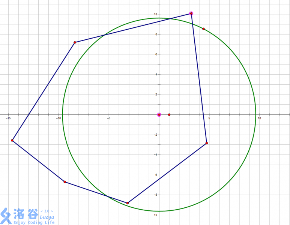Select the magenta-highlighted point at the origin

(159, 114)
